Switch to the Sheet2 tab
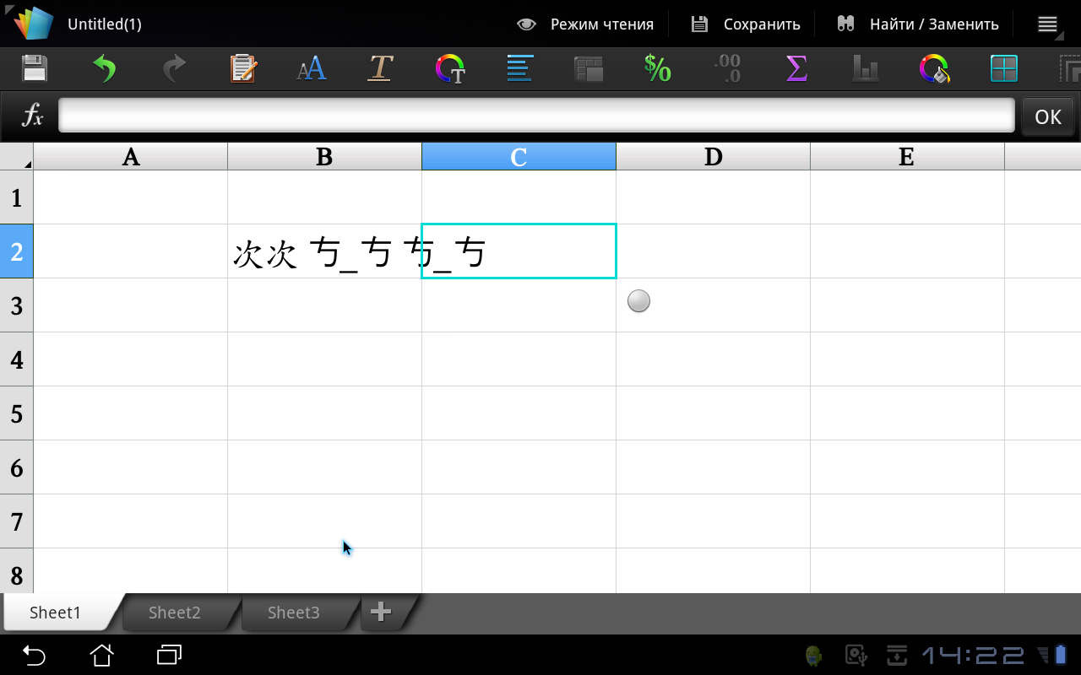1081x675 pixels. 175,613
